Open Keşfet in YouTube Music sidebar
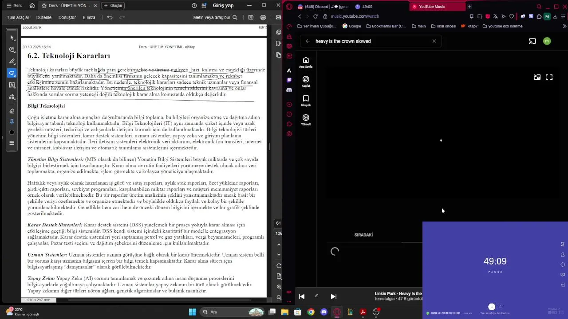The height and width of the screenshot is (319, 568). [x=306, y=82]
